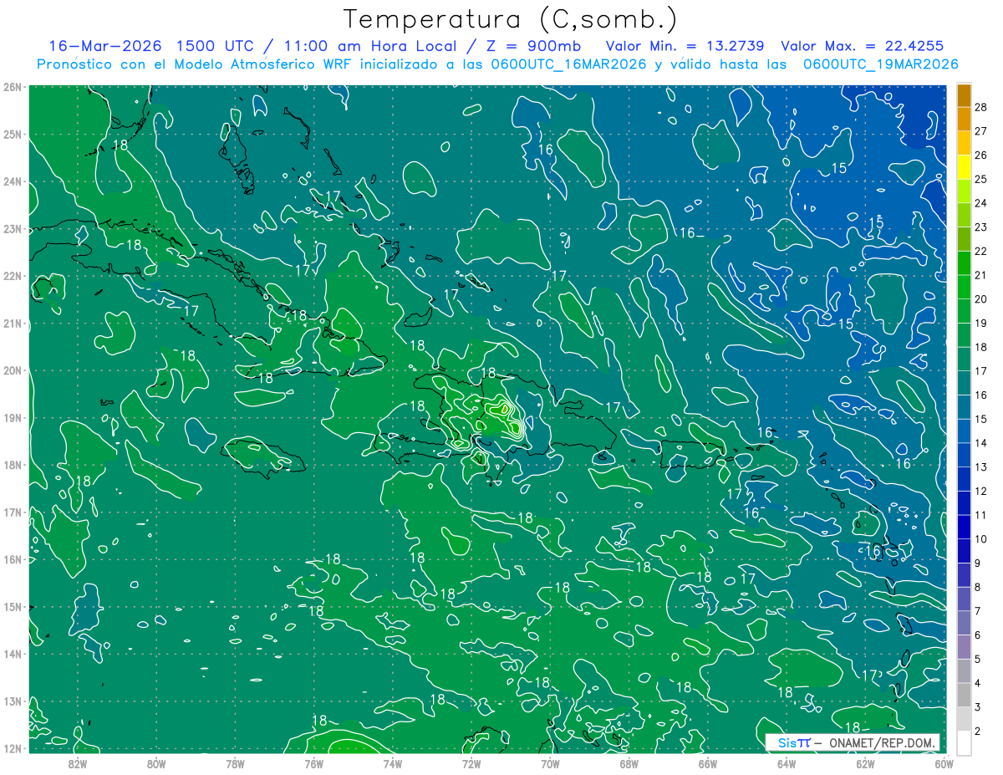1003x775 pixels.
Task: Click the "70W" longitude label
Action: 550,762
